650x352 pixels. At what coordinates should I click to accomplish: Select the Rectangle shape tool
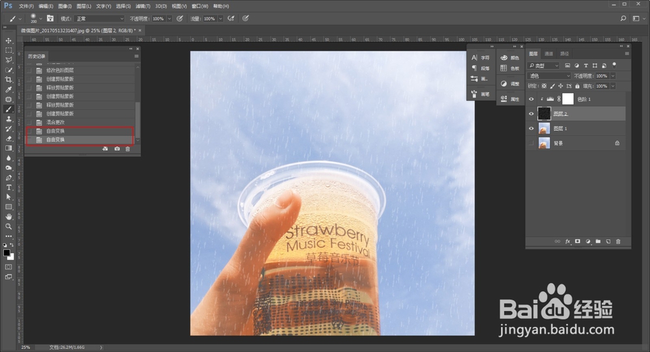coord(8,207)
